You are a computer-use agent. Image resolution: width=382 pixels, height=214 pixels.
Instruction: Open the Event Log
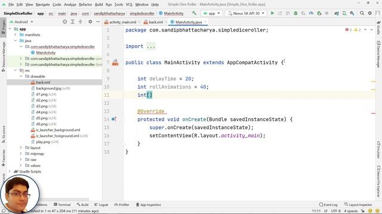tap(328, 204)
